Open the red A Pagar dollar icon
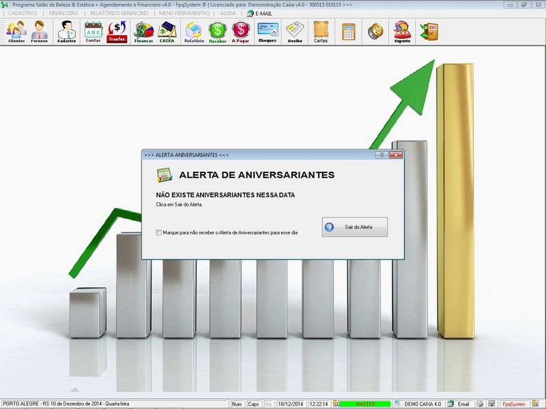Viewport: 546px width, 409px height. pos(241,31)
